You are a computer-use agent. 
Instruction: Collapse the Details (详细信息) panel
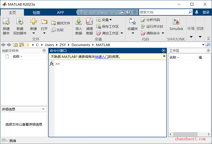tap(43, 109)
